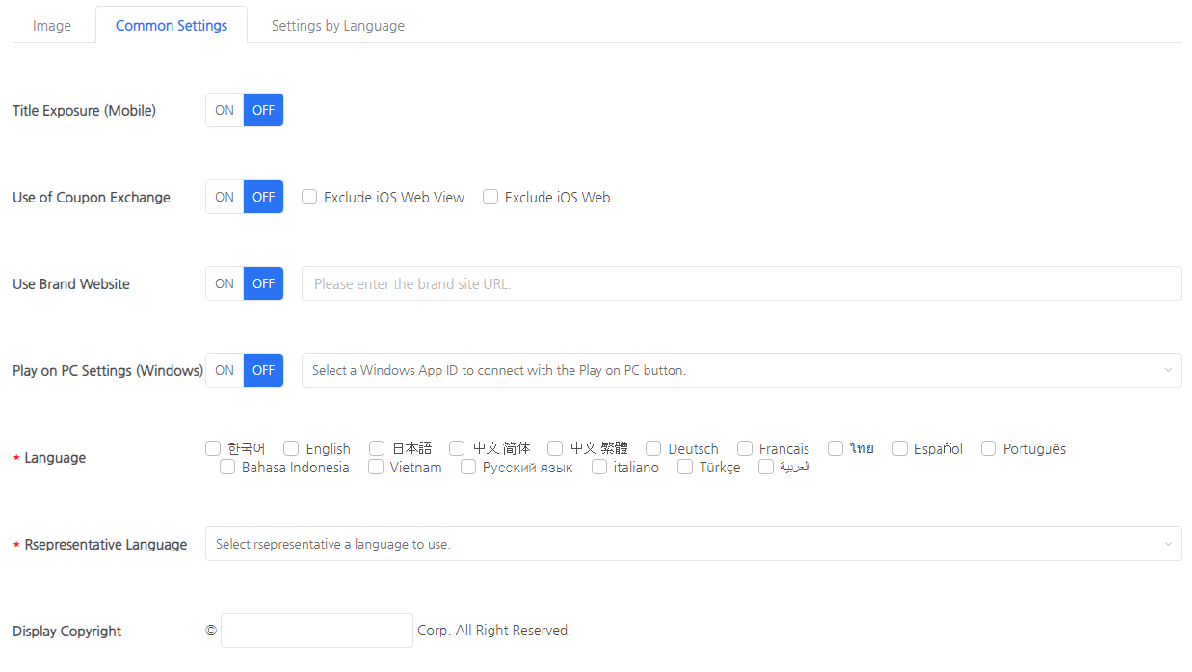Turn ON Use of Coupon Exchange
This screenshot has width=1192, height=672.
pos(225,197)
